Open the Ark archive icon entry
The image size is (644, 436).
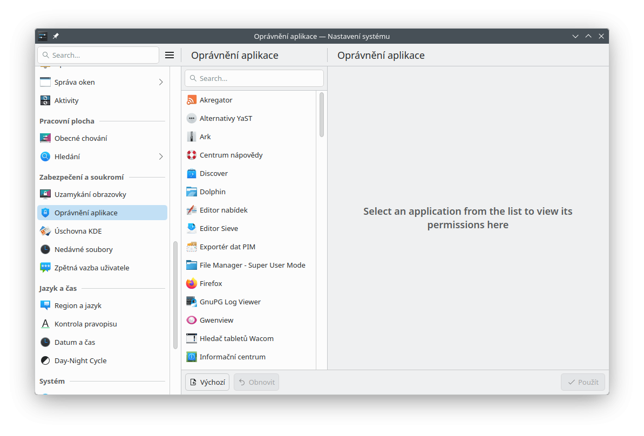pos(192,137)
